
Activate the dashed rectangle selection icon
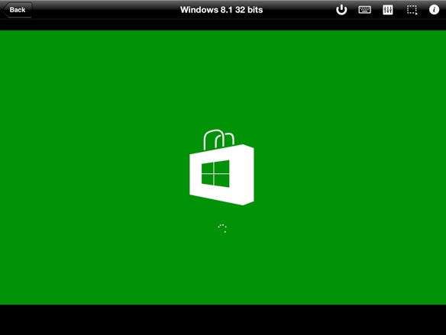[x=412, y=10]
